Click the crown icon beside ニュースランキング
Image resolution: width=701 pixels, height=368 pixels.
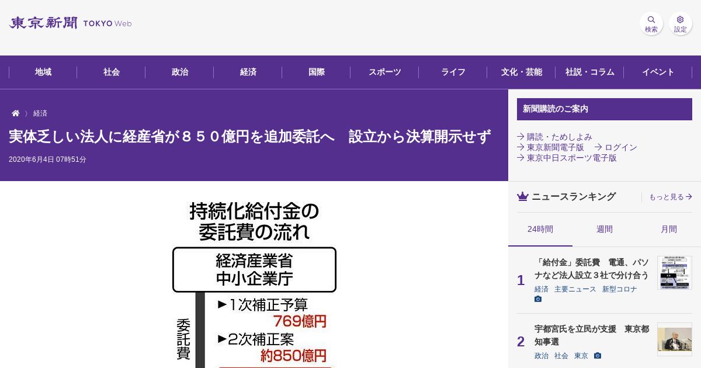point(523,197)
